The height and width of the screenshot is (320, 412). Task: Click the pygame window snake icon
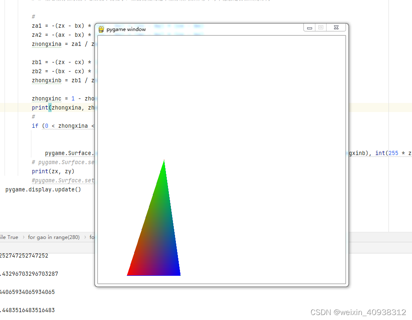[x=101, y=29]
